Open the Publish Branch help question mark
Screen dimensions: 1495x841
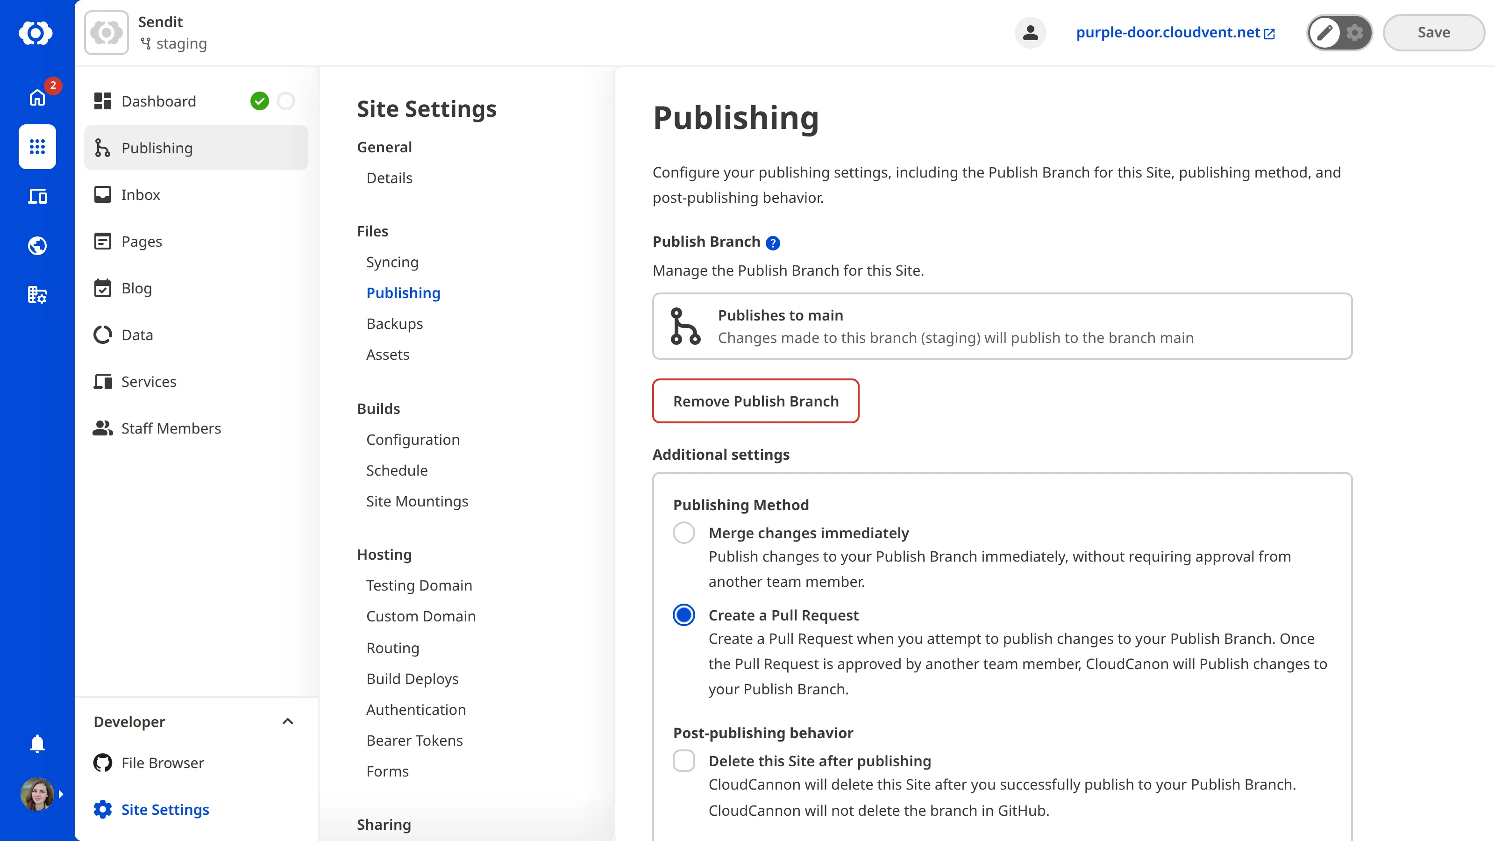[772, 243]
